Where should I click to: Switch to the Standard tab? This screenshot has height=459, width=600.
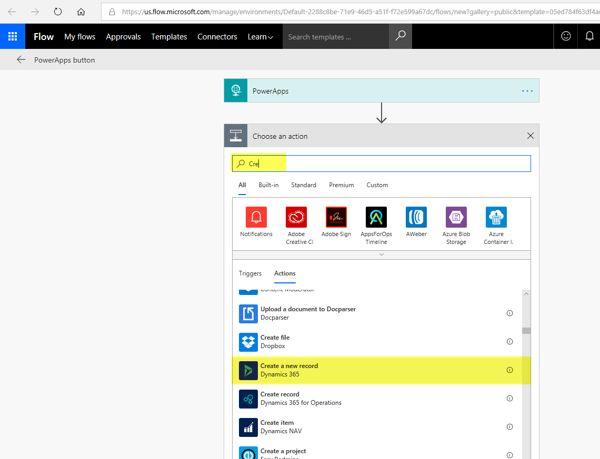[x=304, y=185]
